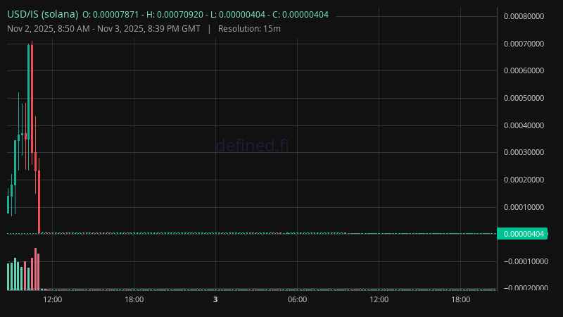Click the 0.00050000 price axis label
Image resolution: width=563 pixels, height=317 pixels.
coord(524,98)
